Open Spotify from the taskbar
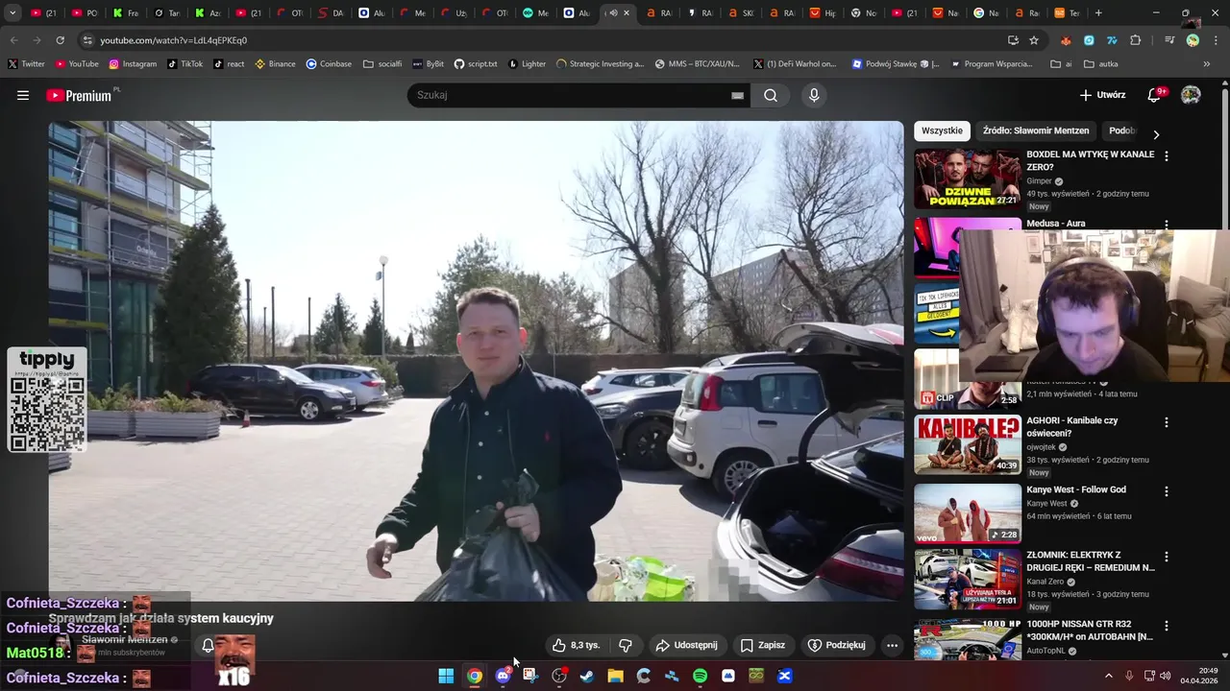1230x691 pixels. pos(700,676)
